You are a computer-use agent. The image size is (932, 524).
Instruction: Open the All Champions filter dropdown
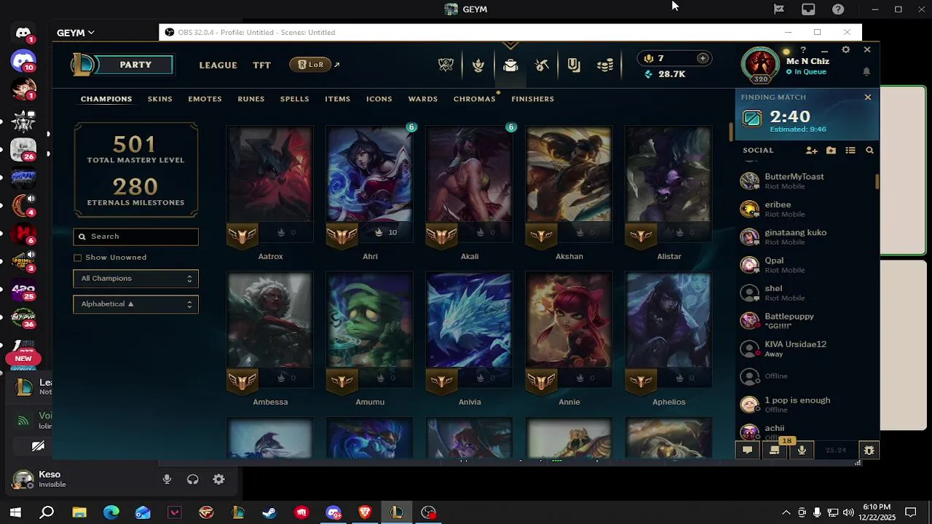(x=135, y=279)
